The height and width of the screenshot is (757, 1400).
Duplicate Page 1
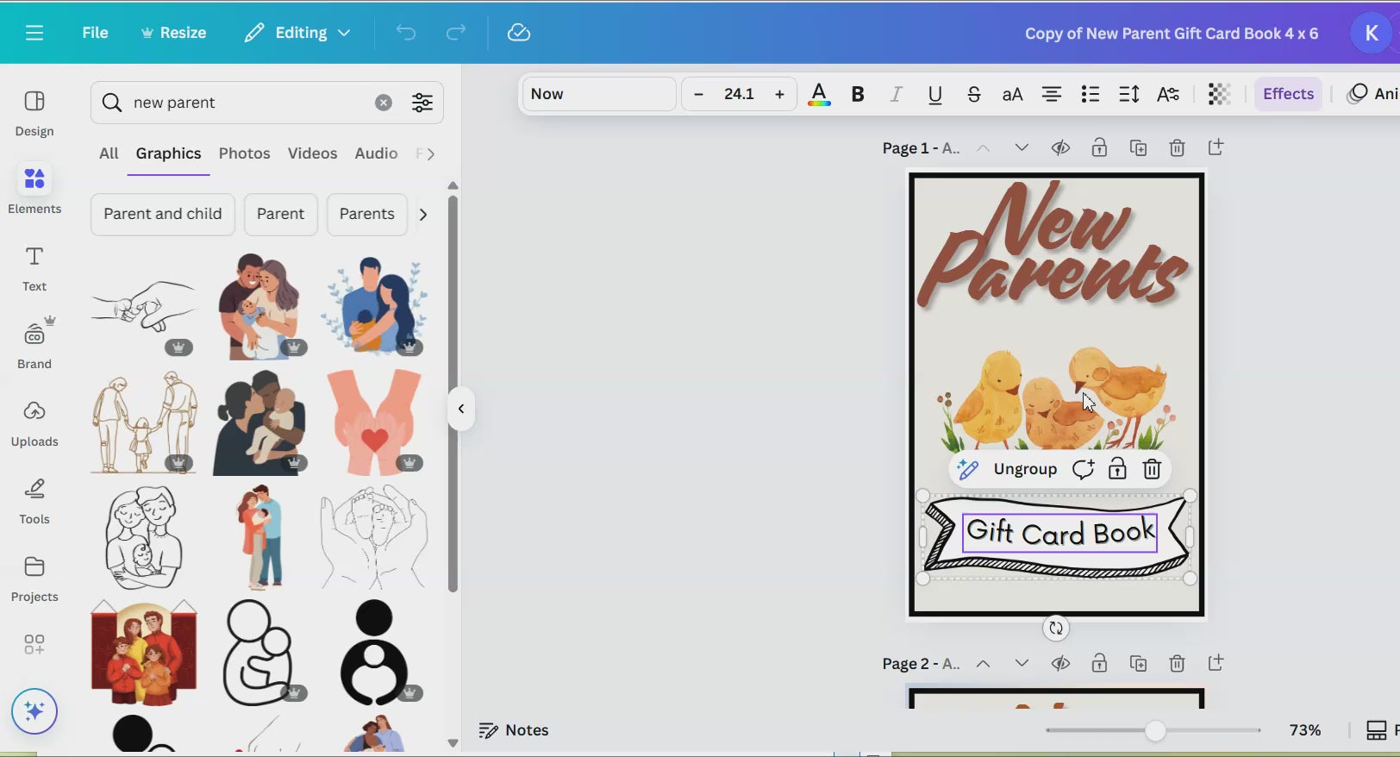1138,147
